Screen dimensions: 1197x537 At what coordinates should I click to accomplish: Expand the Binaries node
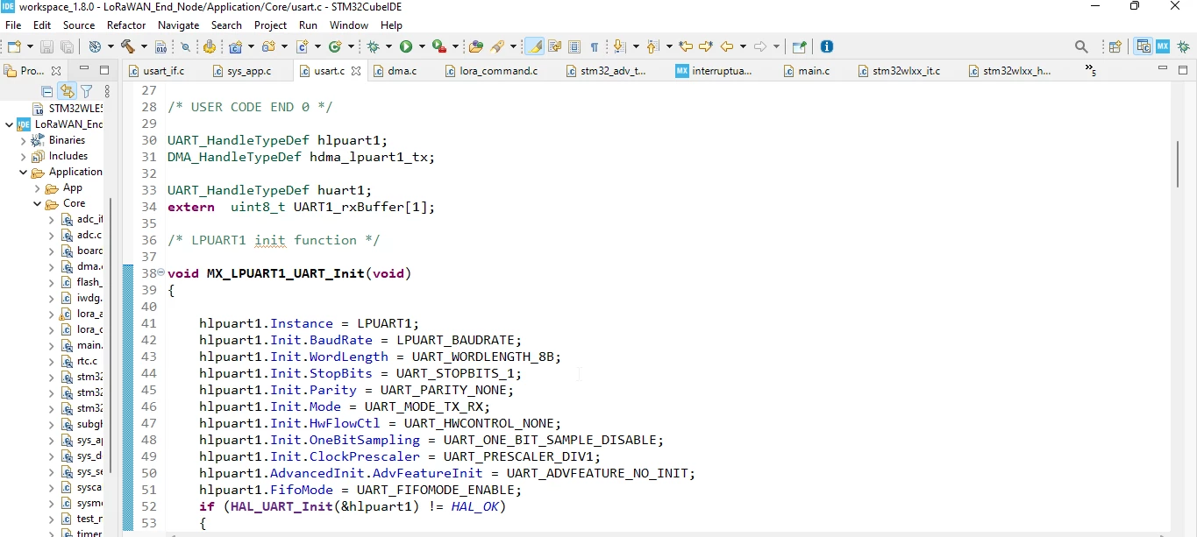point(24,140)
